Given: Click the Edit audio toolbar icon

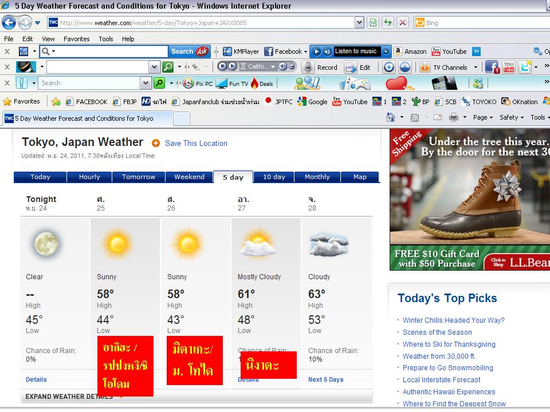Looking at the screenshot, I should (351, 67).
